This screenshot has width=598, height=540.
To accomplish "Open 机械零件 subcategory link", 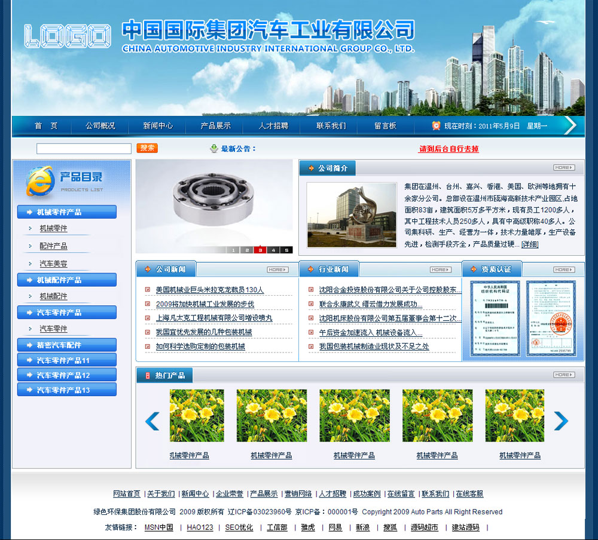I will point(53,228).
